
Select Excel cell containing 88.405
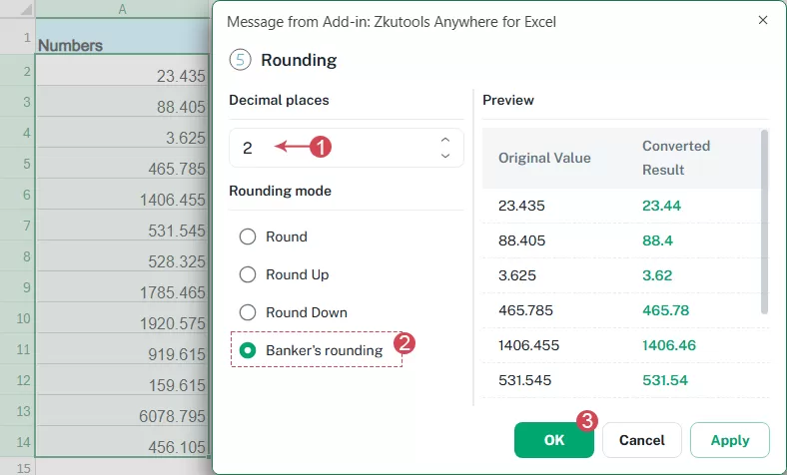tap(123, 102)
